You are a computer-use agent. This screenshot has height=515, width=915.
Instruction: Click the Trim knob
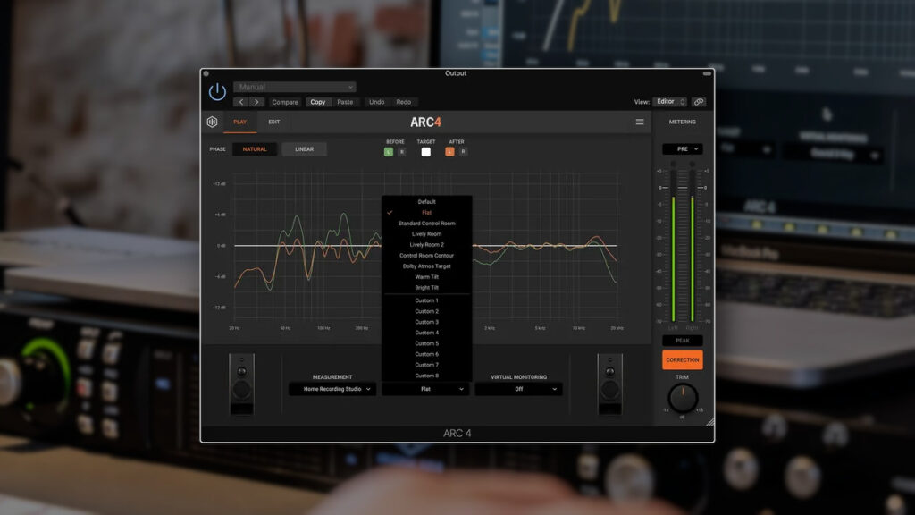[683, 398]
